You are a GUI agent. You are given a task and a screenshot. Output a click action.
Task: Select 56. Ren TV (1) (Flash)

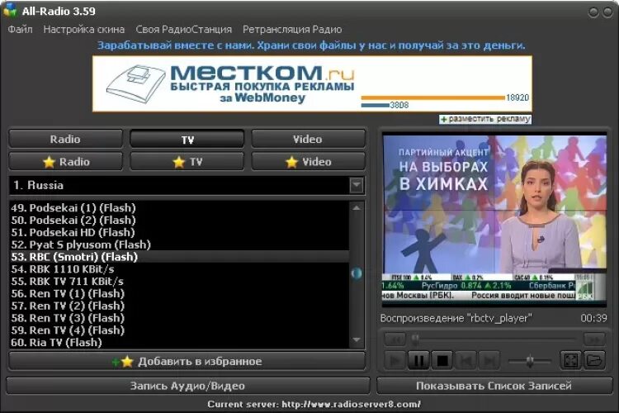[x=179, y=294]
